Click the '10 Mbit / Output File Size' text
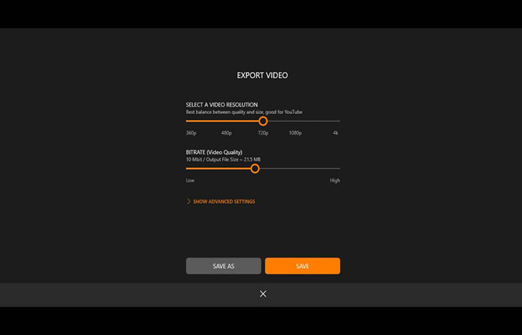 pos(223,159)
